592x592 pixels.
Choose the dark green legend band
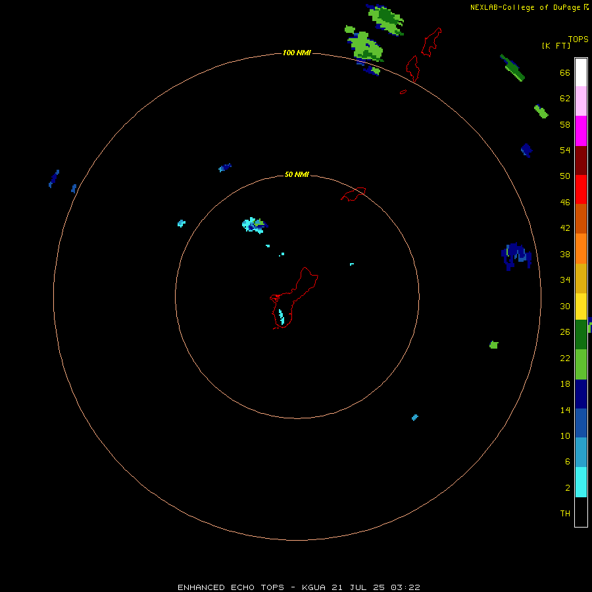[581, 335]
